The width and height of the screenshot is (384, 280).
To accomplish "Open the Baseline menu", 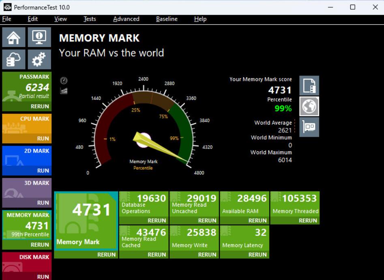I will (167, 19).
